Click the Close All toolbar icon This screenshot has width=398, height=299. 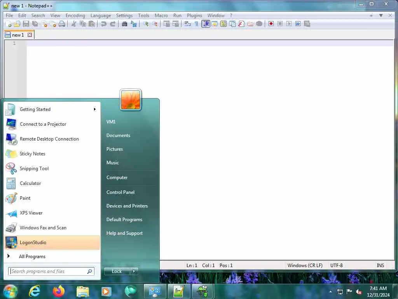pos(53,24)
